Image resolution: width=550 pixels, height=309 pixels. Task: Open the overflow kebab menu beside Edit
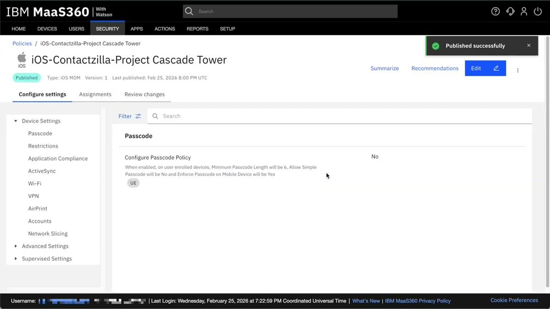click(x=517, y=70)
